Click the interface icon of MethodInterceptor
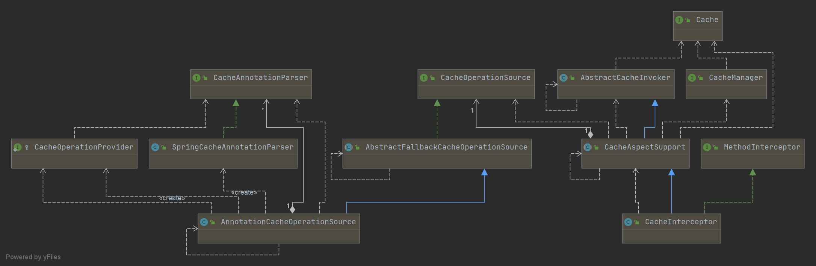Image resolution: width=816 pixels, height=266 pixels. [707, 147]
